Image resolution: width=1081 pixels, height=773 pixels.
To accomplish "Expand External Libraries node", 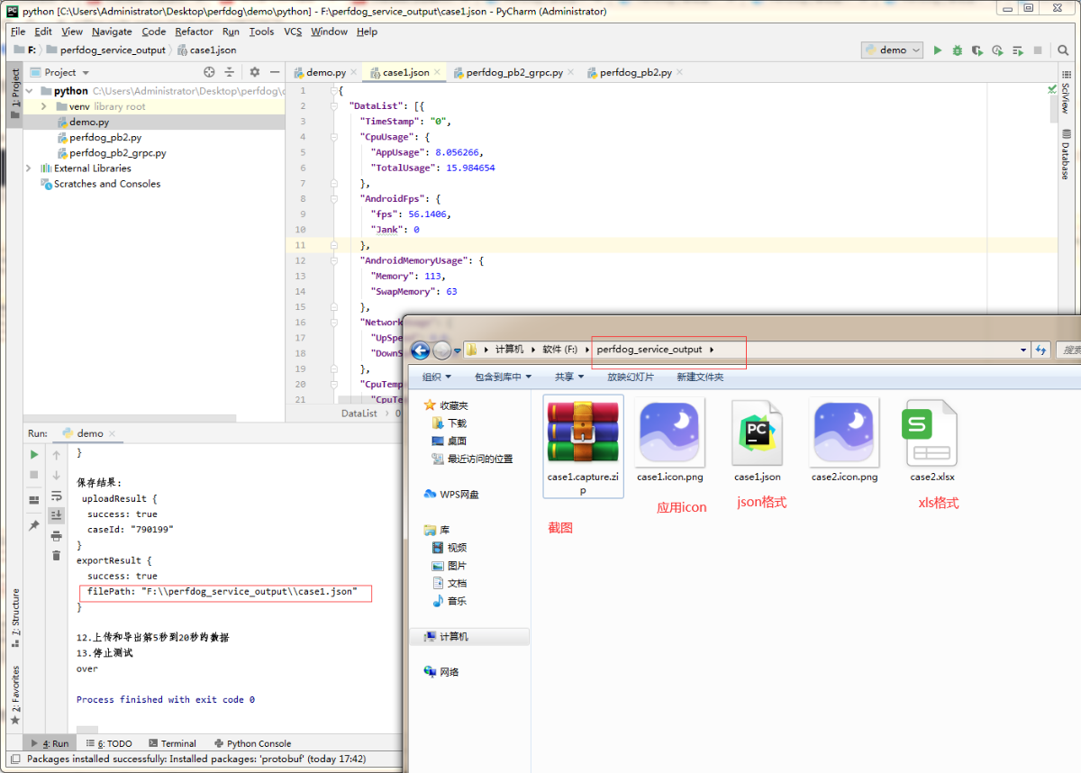I will tap(29, 168).
